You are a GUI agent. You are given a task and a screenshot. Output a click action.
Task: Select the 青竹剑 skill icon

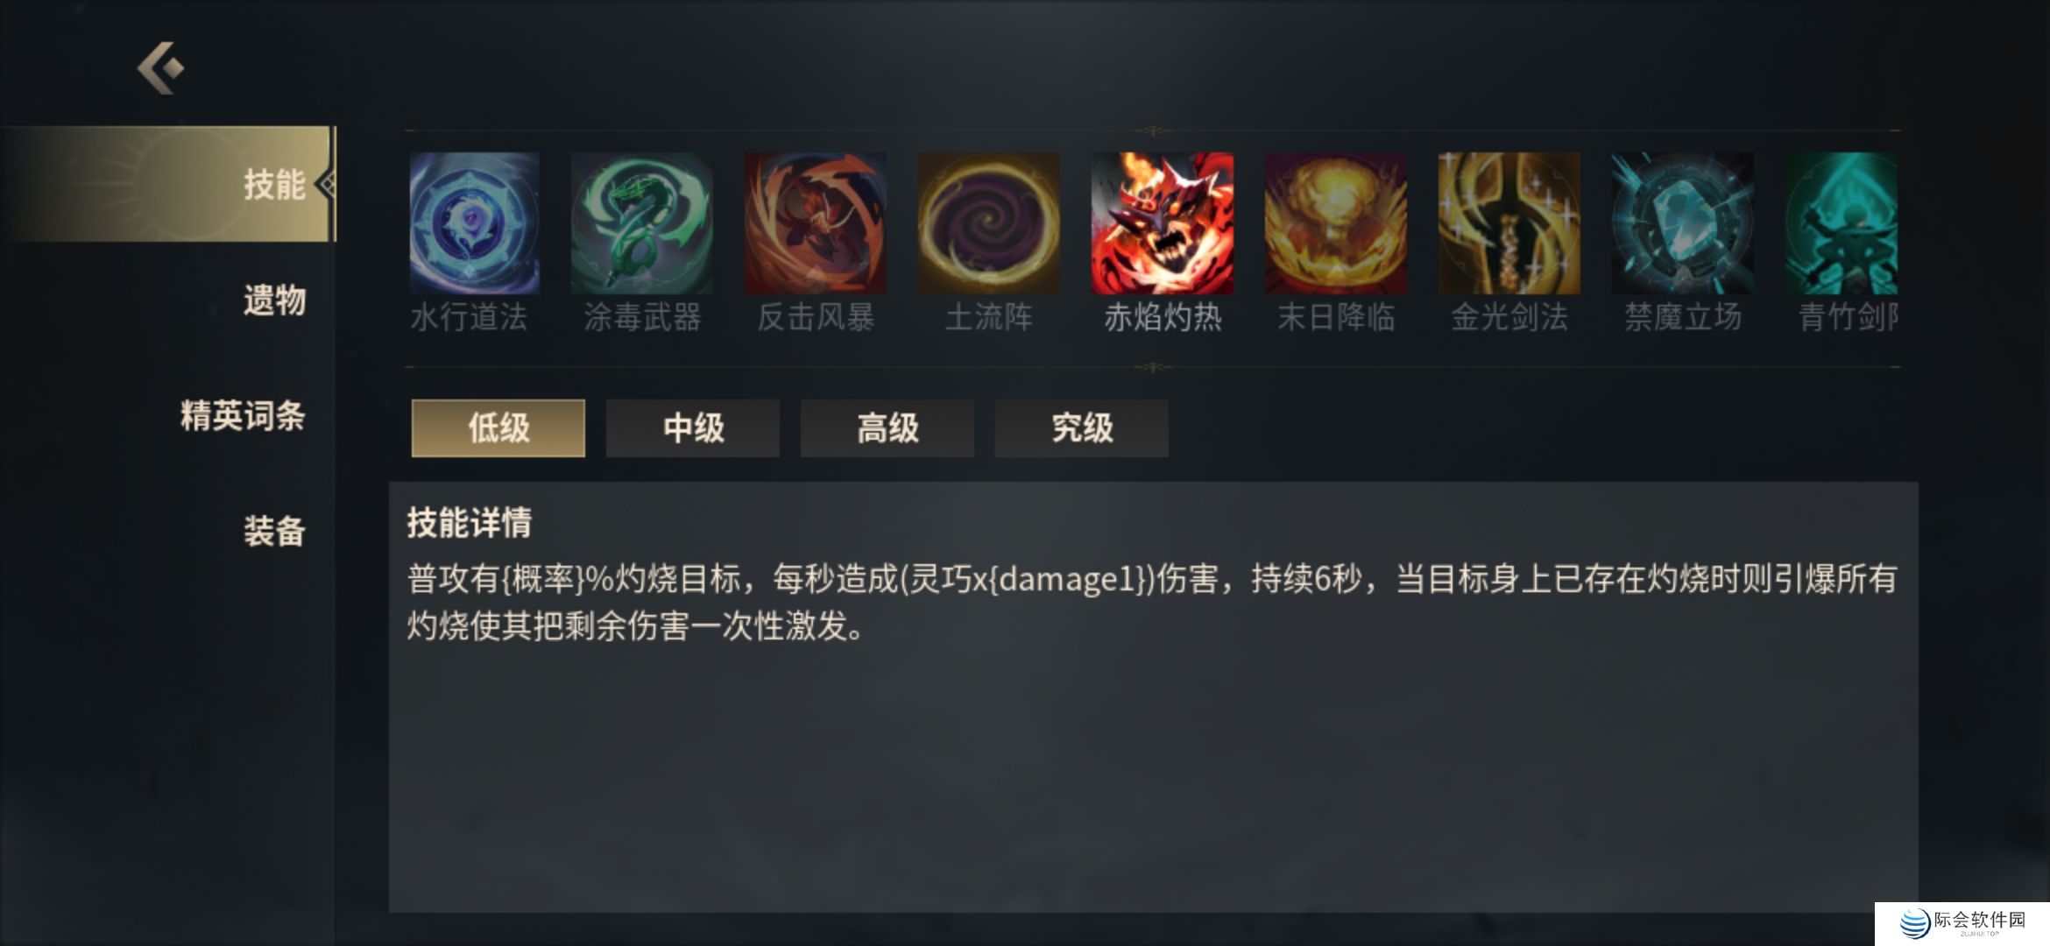tap(1841, 223)
